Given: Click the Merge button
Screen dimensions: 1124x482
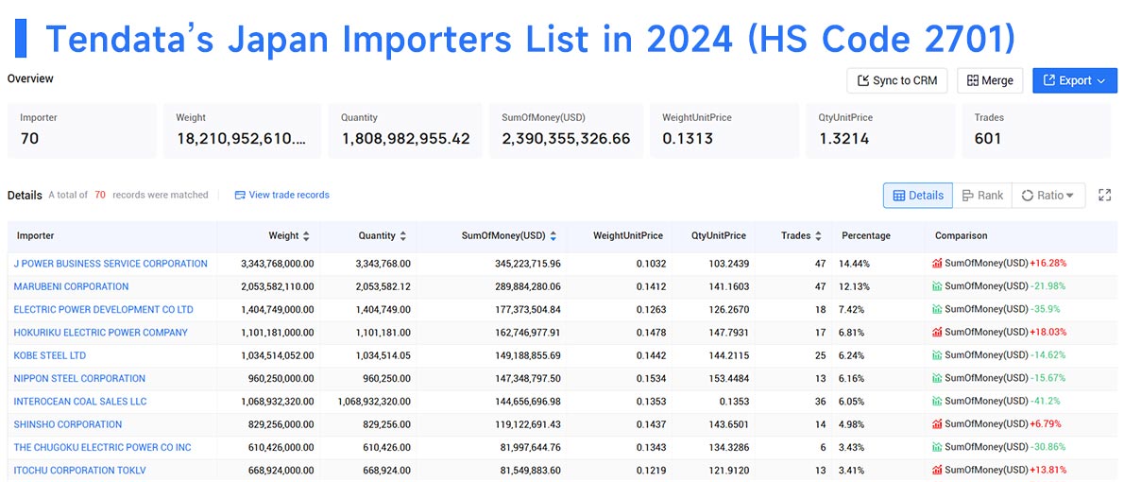Looking at the screenshot, I should [990, 80].
